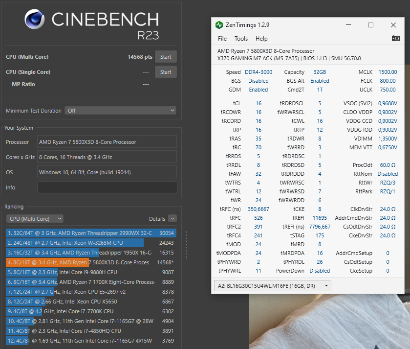Select the Ryzen 7 1700X ranking row
Image resolution: width=410 pixels, height=349 pixels.
coord(91,282)
